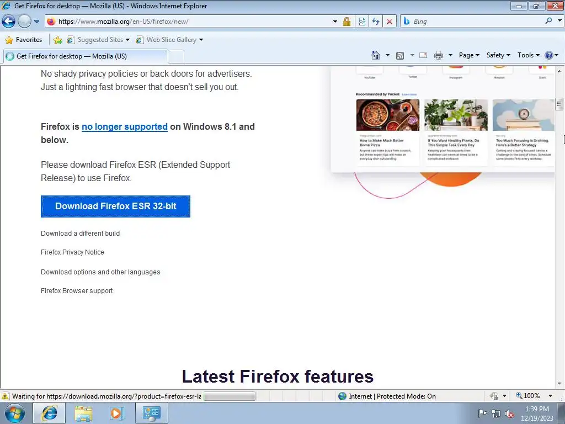This screenshot has height=424, width=565.
Task: Open the Favorites star button
Action: [24, 40]
